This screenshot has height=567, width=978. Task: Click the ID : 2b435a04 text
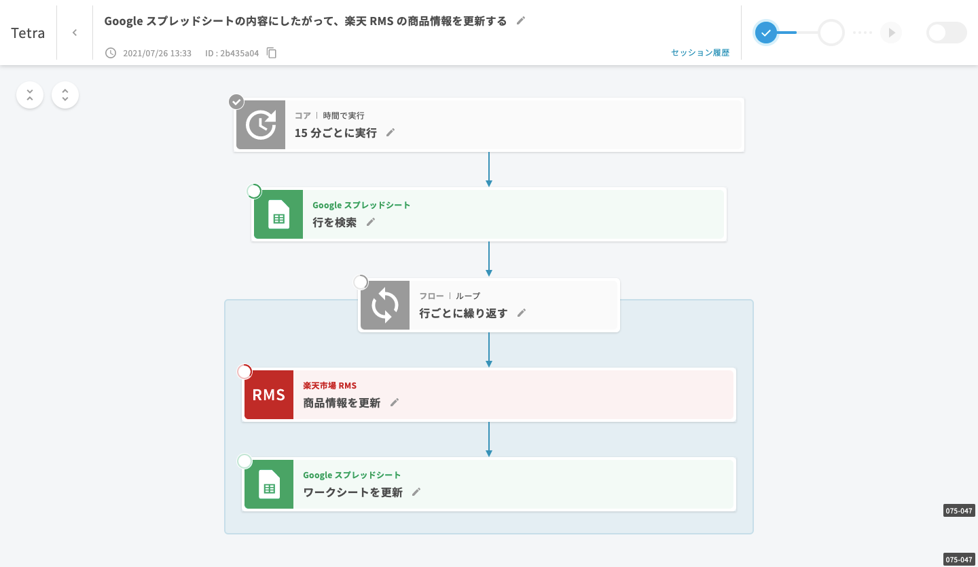pyautogui.click(x=232, y=53)
